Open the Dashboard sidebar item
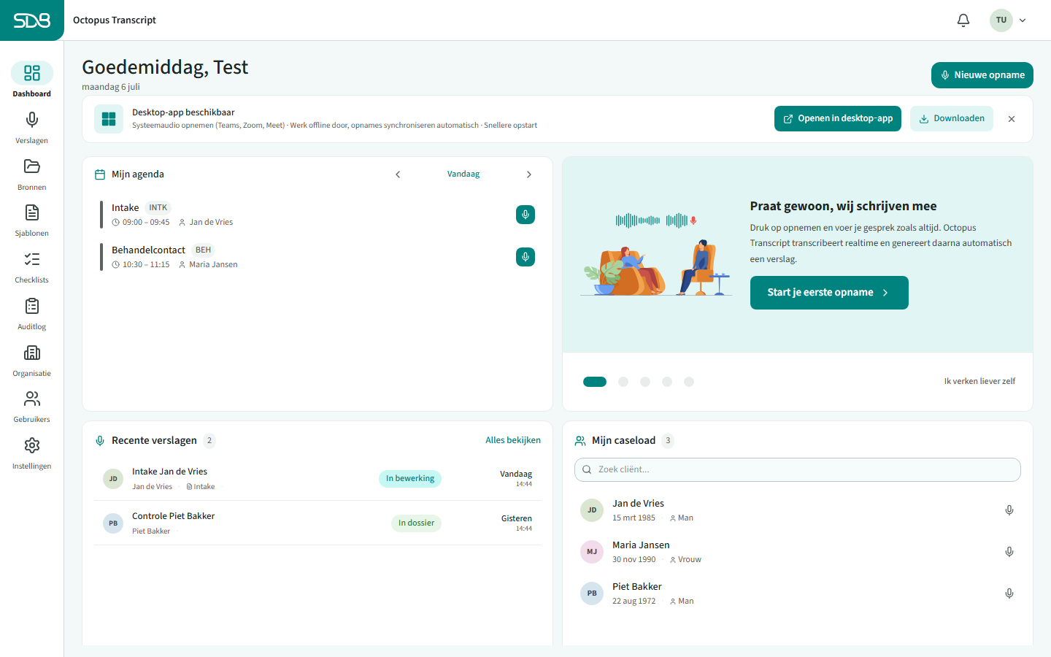This screenshot has height=657, width=1051. point(31,80)
